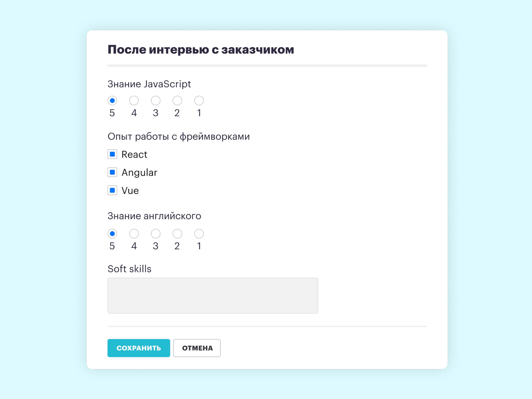Choose rating 3 for Знание JavaScript
This screenshot has width=532, height=399.
tap(156, 101)
